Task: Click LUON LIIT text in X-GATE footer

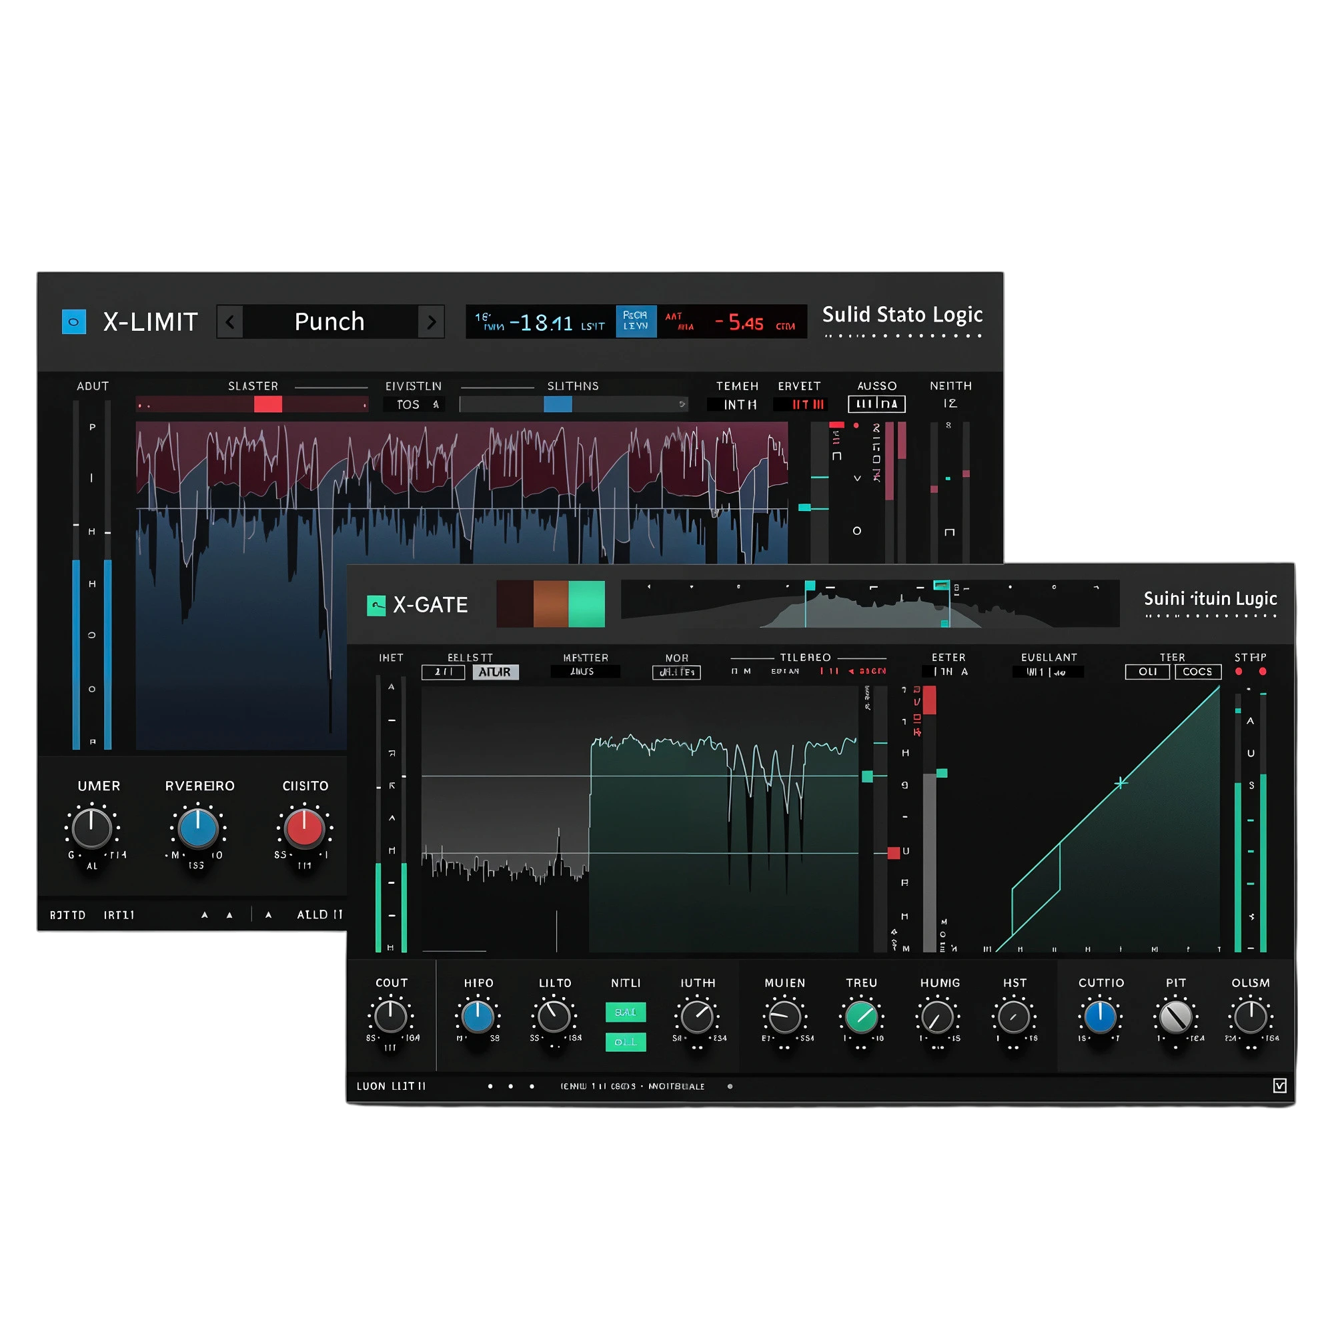Action: (392, 1086)
